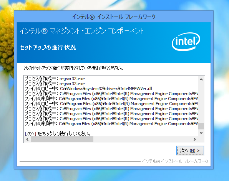Click the log's scroll right arrow

(x=195, y=139)
